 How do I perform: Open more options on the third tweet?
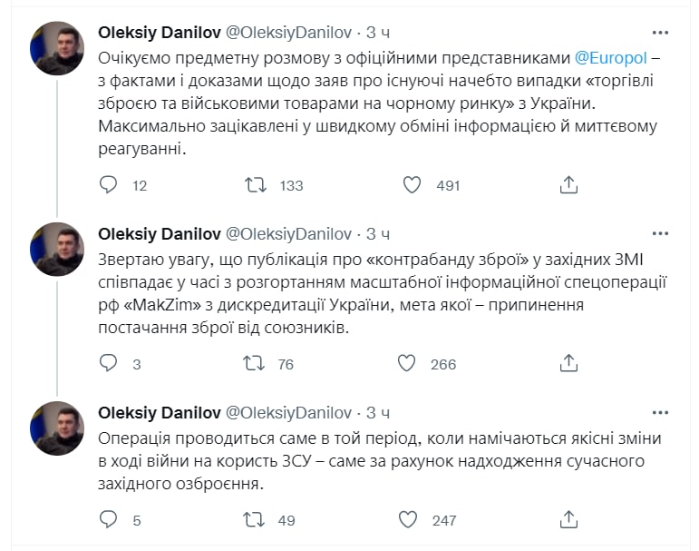coord(660,413)
